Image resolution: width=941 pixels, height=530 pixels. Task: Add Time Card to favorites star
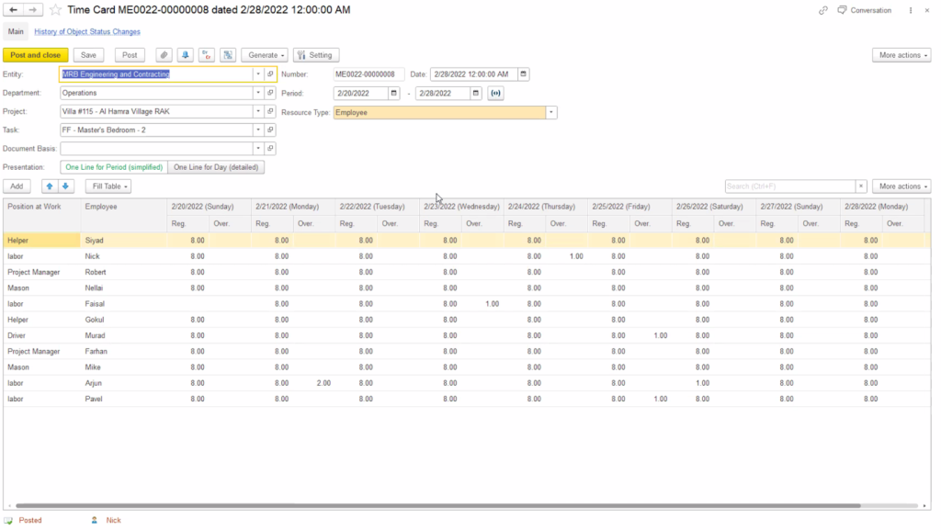(55, 9)
